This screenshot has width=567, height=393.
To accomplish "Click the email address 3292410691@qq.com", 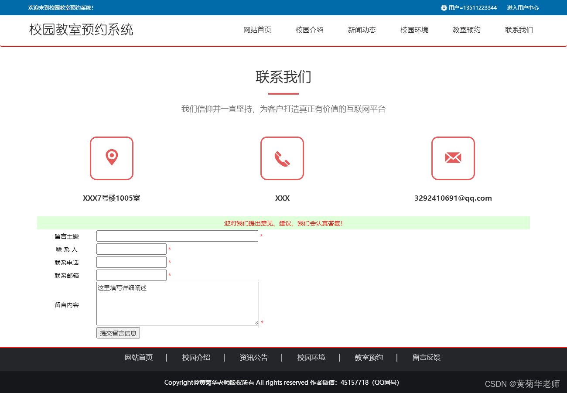I will click(x=453, y=198).
